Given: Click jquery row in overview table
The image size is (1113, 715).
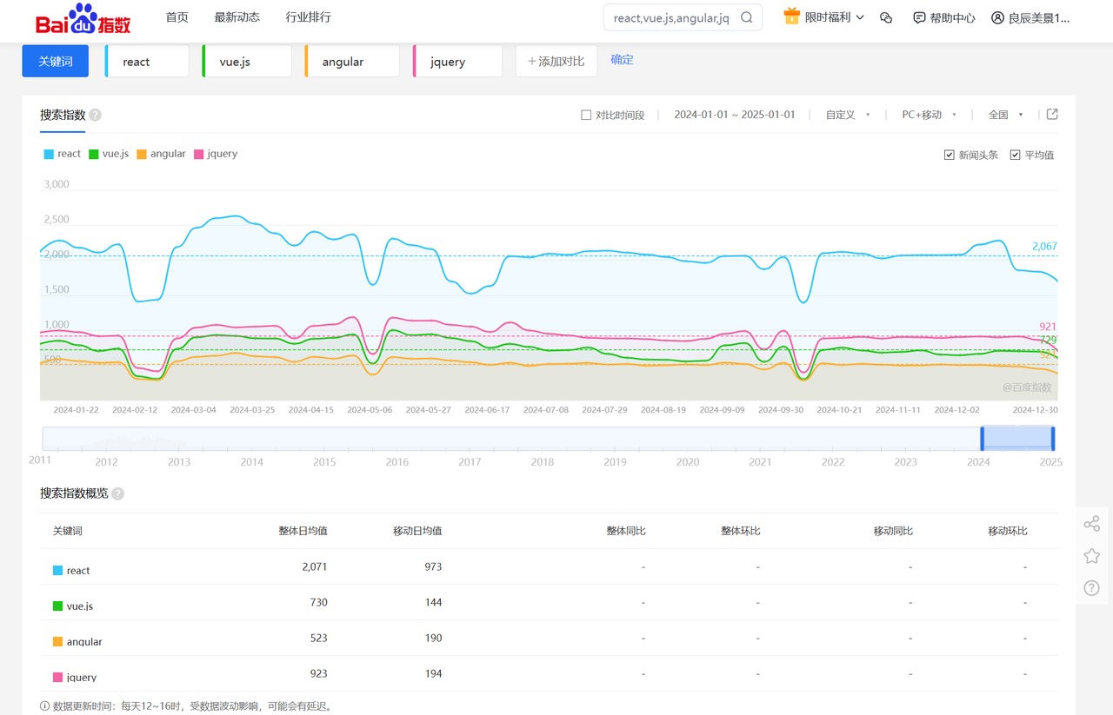Looking at the screenshot, I should pos(549,673).
